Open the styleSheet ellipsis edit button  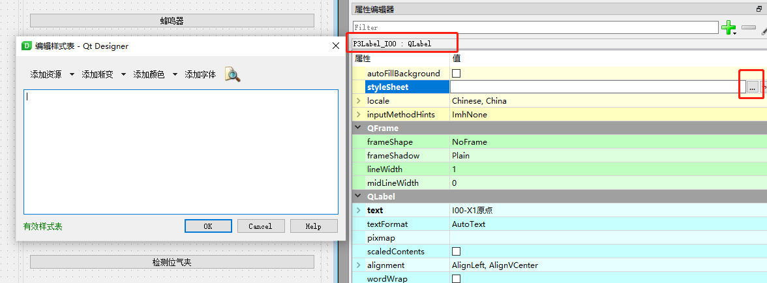coord(753,87)
